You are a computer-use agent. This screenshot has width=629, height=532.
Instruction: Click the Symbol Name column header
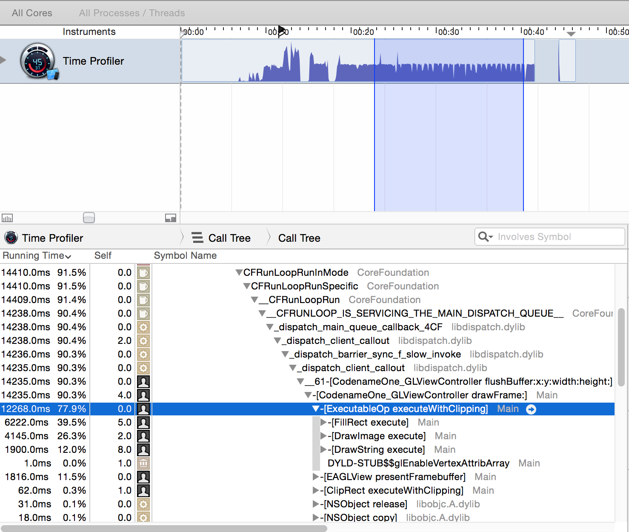pyautogui.click(x=185, y=256)
